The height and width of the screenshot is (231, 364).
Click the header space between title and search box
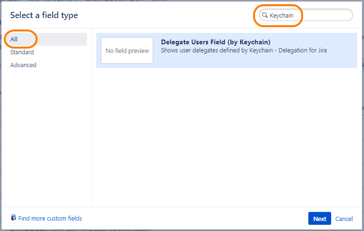click(167, 15)
